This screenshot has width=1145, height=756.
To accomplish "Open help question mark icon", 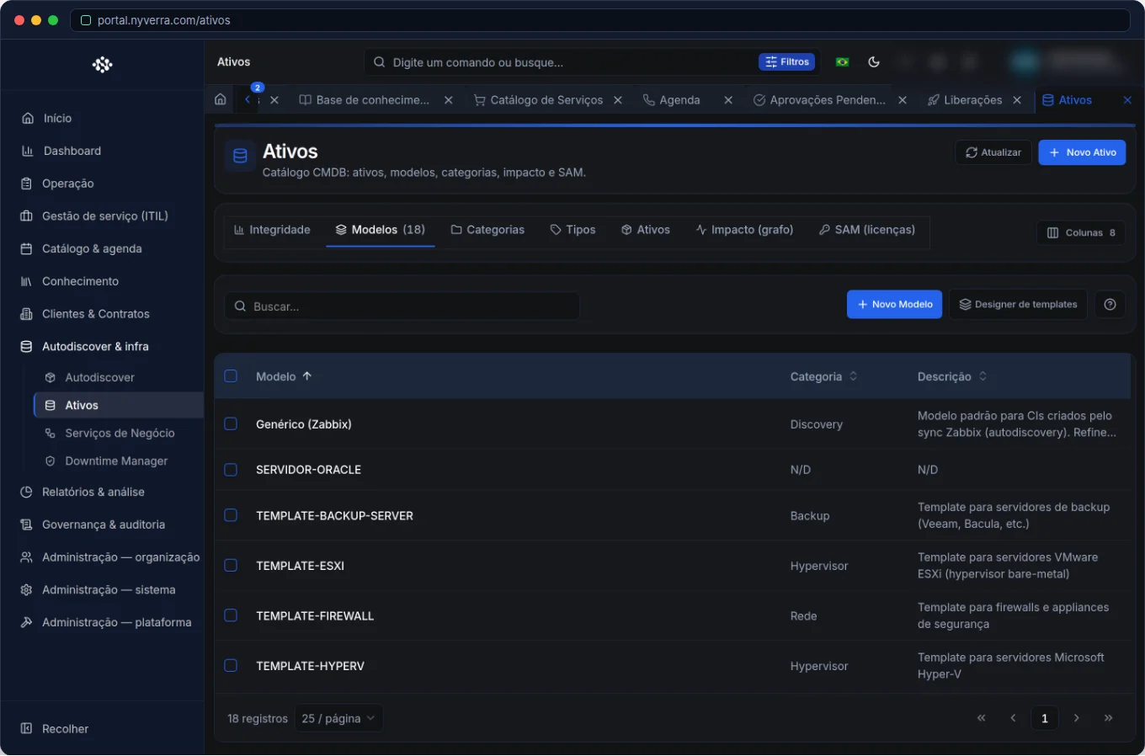I will pyautogui.click(x=1110, y=304).
